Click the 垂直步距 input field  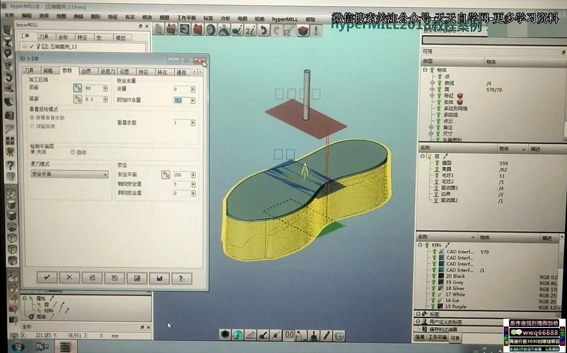[181, 123]
